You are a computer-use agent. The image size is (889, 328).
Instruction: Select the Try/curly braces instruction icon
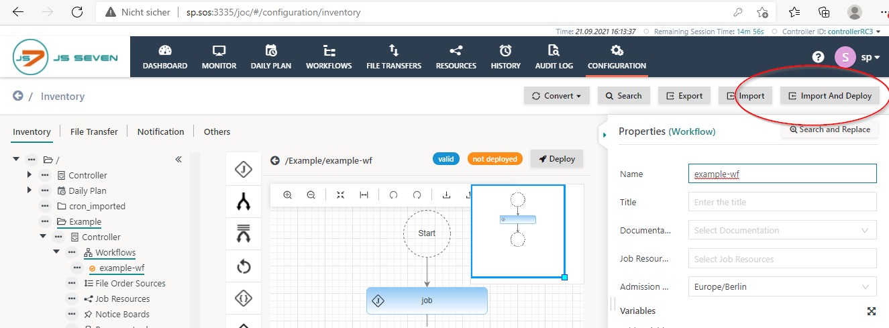tap(243, 298)
